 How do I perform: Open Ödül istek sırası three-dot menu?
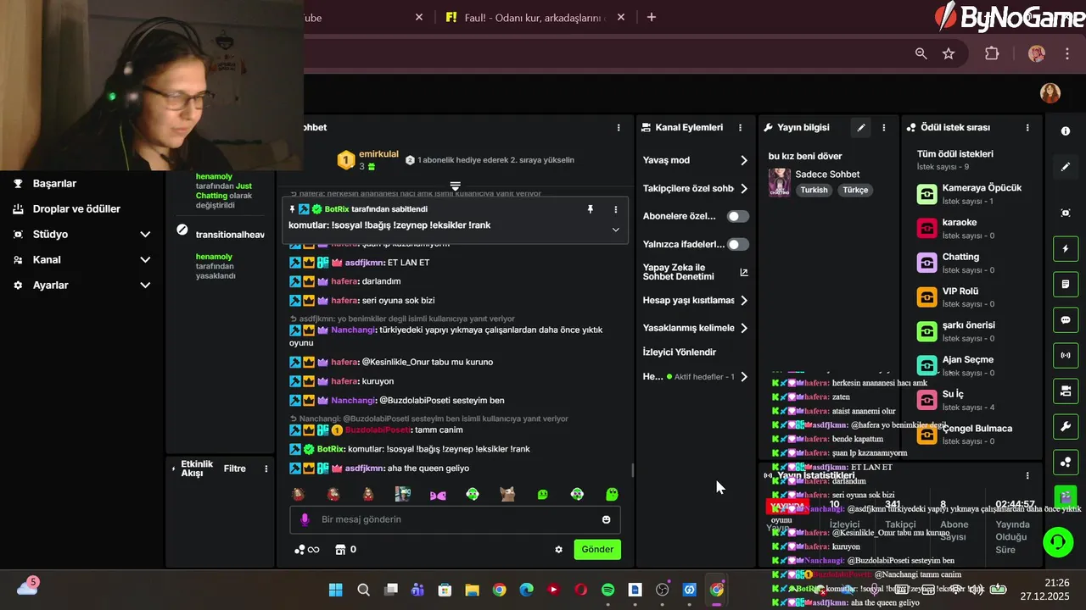click(x=1027, y=127)
